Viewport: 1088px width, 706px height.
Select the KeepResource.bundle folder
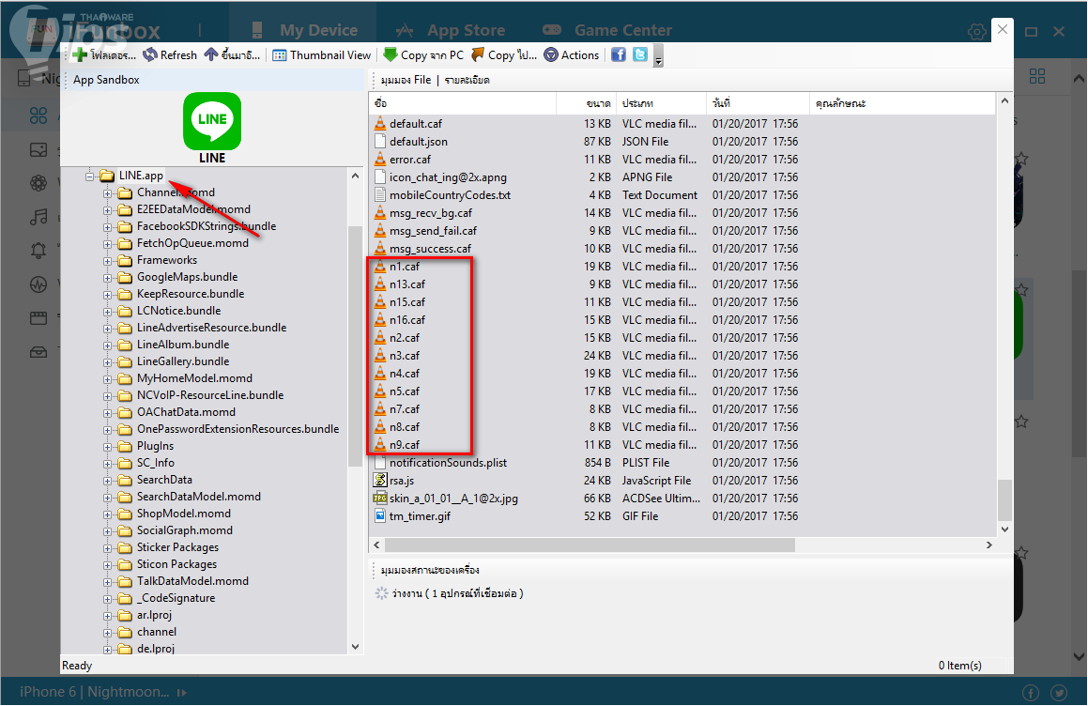[x=191, y=294]
